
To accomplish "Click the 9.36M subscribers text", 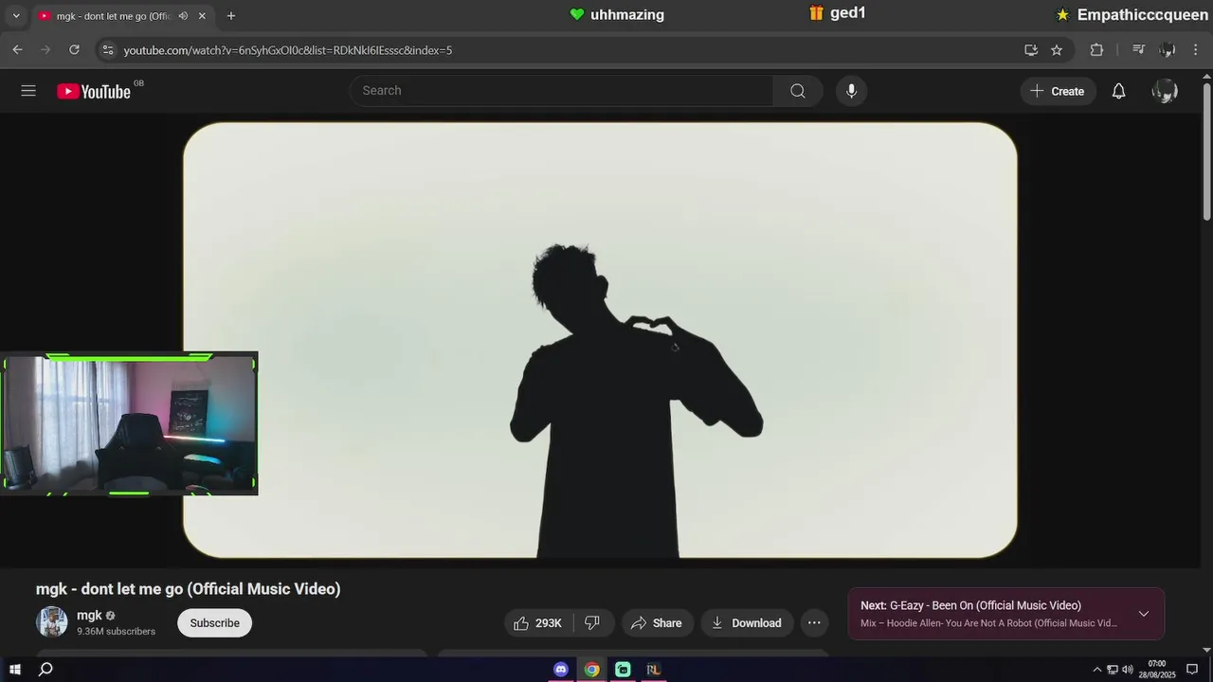I will point(116,632).
